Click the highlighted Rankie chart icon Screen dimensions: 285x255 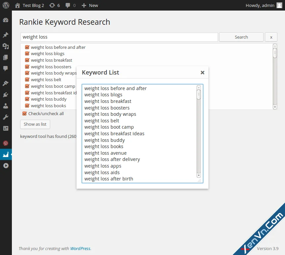click(x=6, y=154)
